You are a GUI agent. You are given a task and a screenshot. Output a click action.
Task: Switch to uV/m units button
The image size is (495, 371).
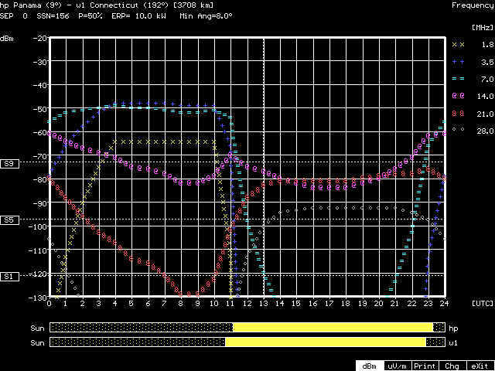pyautogui.click(x=398, y=366)
